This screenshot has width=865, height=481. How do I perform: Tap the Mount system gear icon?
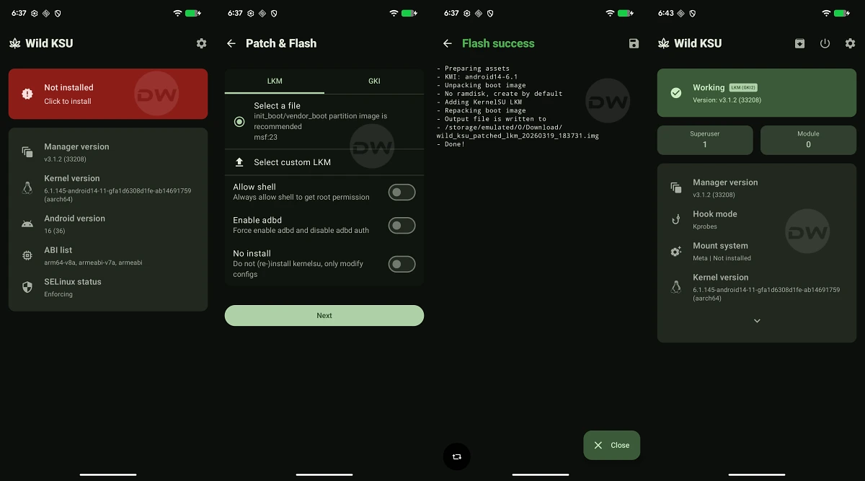(675, 252)
